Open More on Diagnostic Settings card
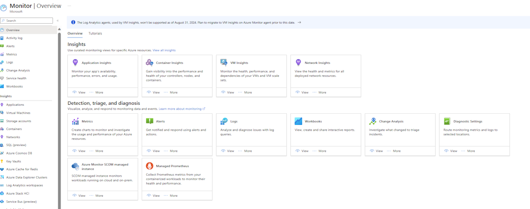Image resolution: width=530 pixels, height=209 pixels. [x=468, y=151]
